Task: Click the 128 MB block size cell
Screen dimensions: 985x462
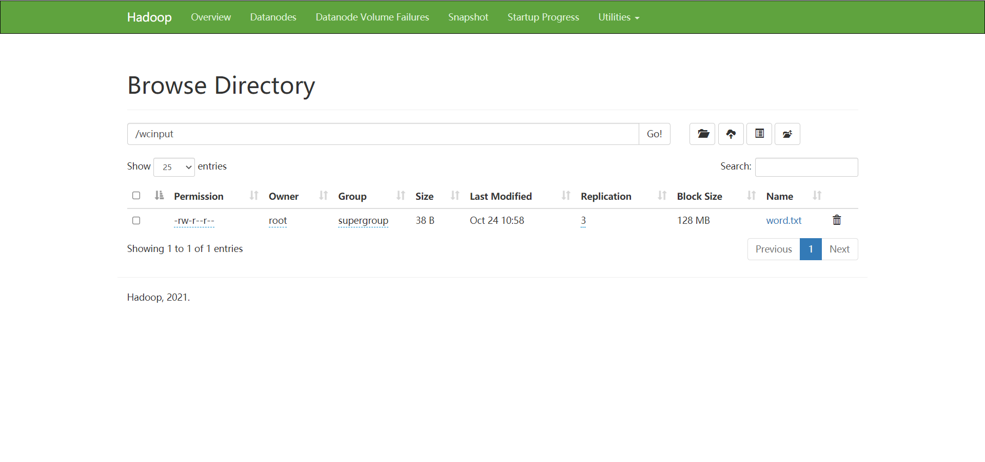Action: click(694, 220)
